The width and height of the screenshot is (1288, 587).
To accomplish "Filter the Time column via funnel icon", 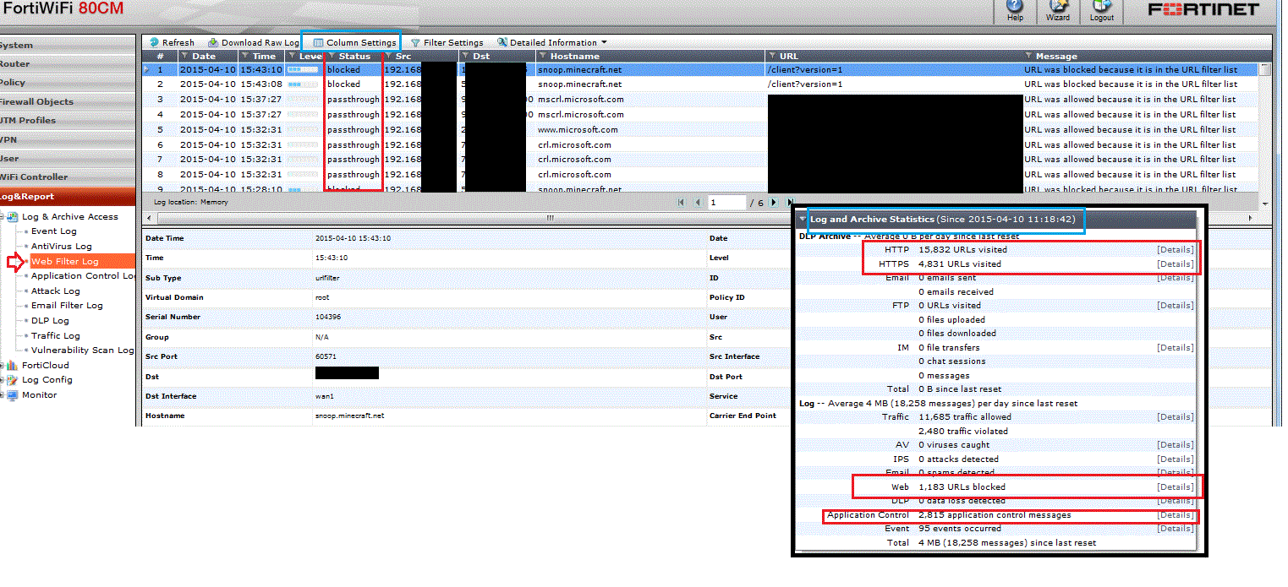I will point(245,56).
